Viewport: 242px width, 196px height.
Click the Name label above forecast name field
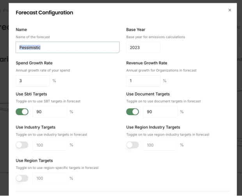(x=21, y=30)
